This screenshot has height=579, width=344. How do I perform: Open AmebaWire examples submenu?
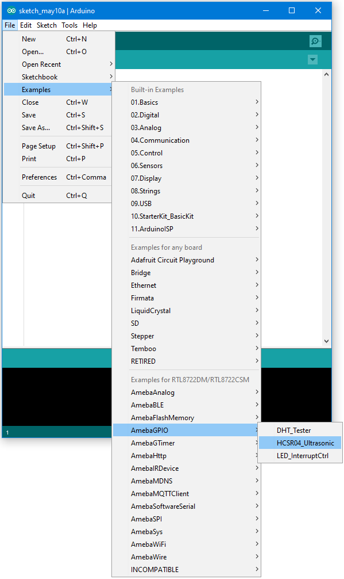(x=187, y=557)
